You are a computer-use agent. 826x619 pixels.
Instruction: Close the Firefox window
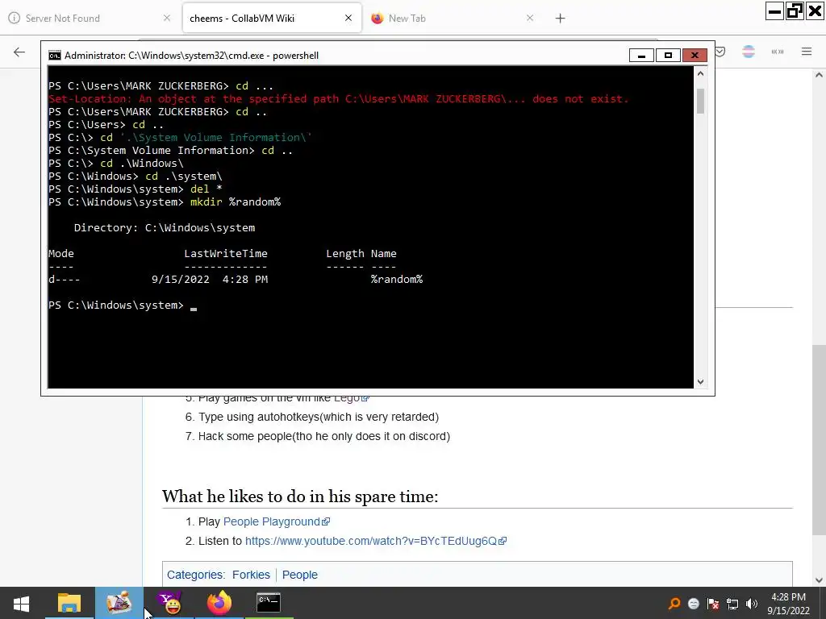coord(815,11)
